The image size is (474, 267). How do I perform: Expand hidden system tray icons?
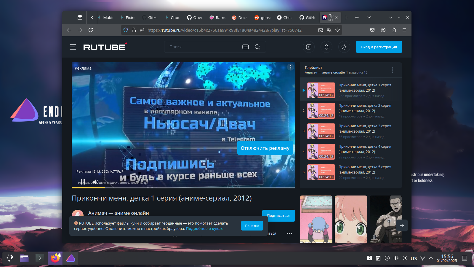tap(431, 258)
